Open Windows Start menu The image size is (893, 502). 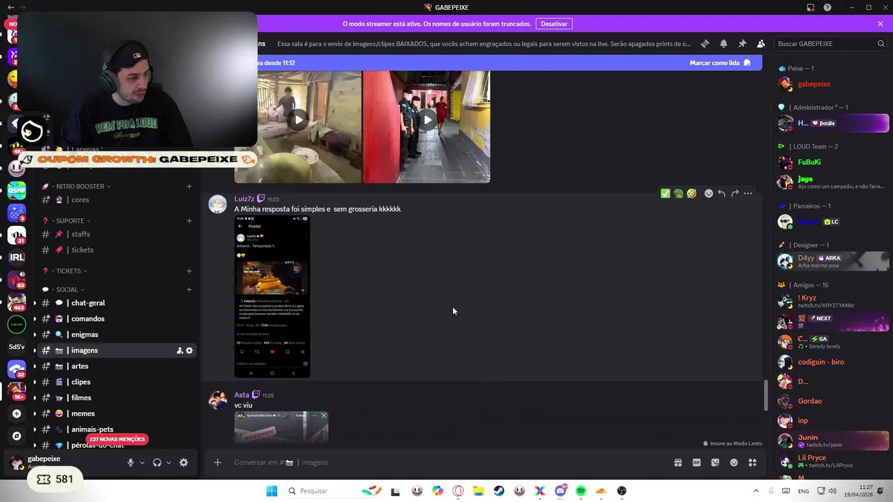click(271, 491)
